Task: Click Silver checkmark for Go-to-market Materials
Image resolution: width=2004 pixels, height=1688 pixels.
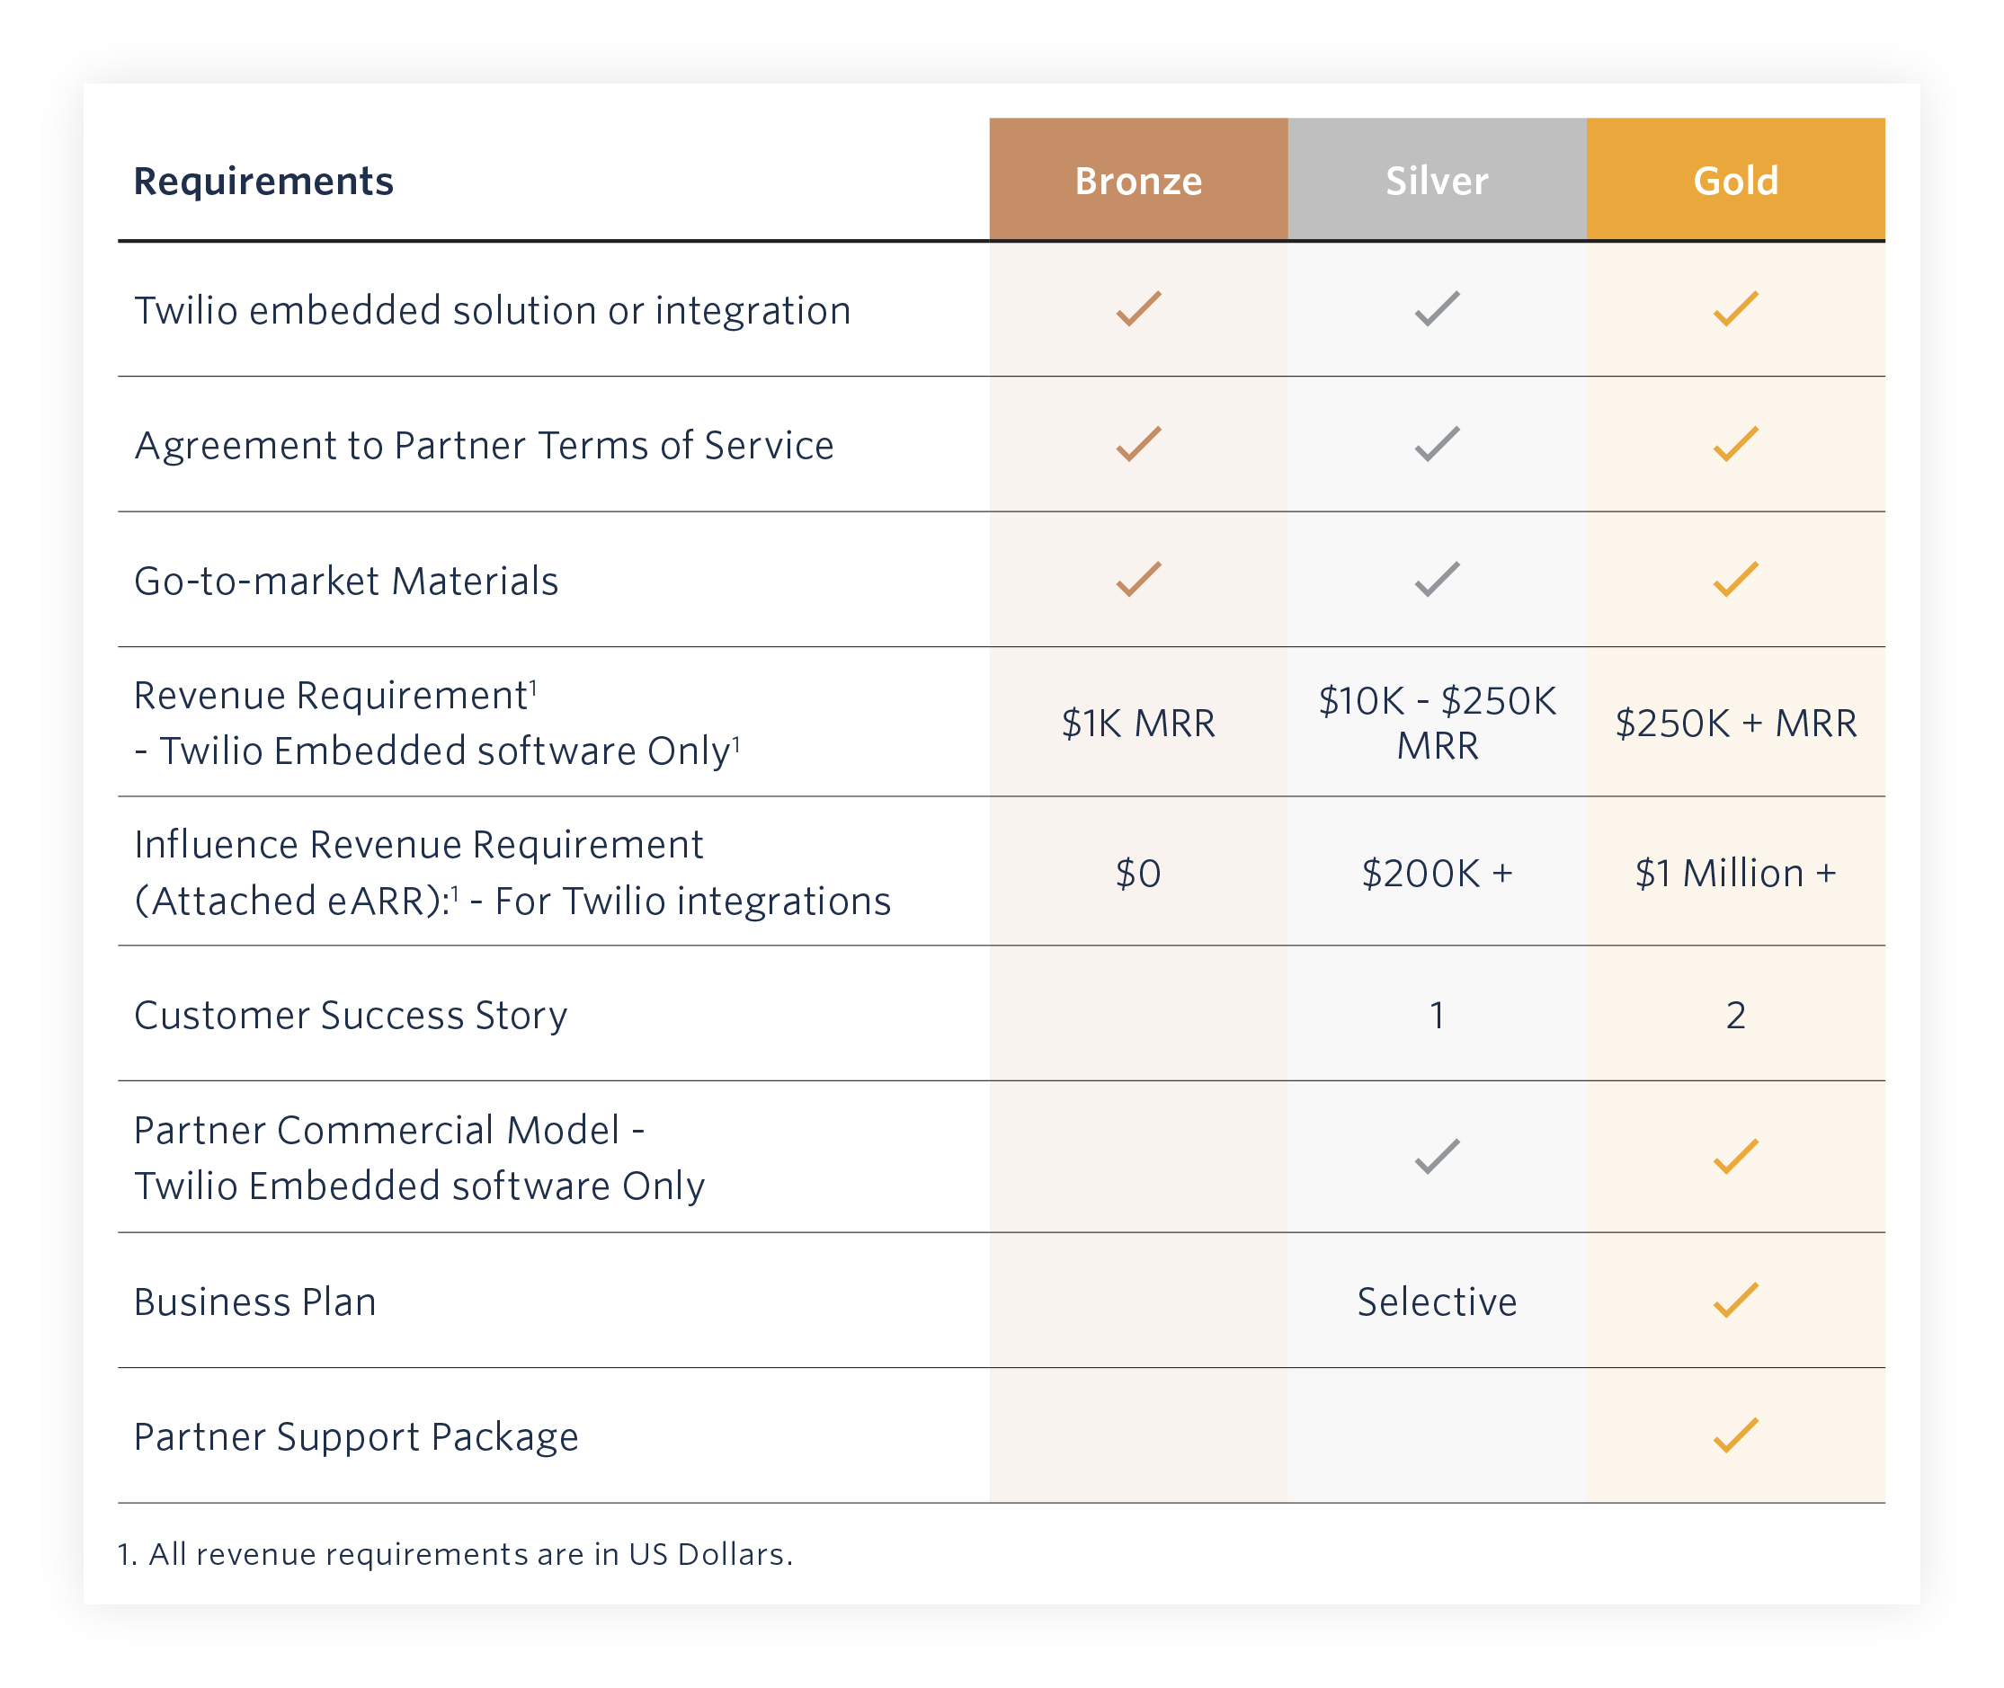Action: click(x=1437, y=579)
